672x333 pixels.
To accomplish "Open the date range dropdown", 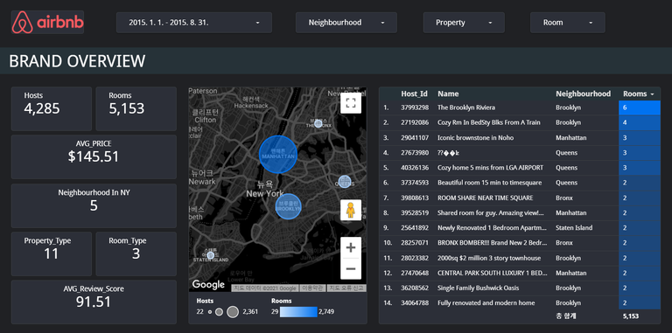I will pyautogui.click(x=194, y=23).
